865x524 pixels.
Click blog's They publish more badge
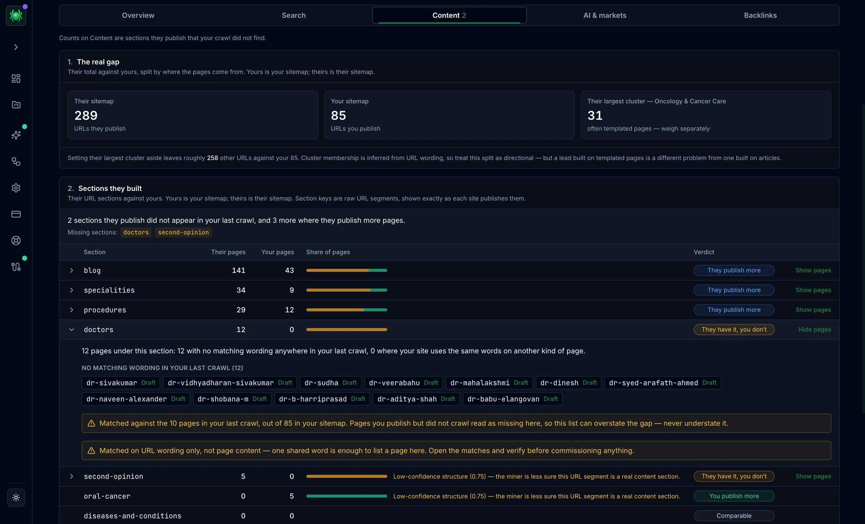[x=734, y=270]
